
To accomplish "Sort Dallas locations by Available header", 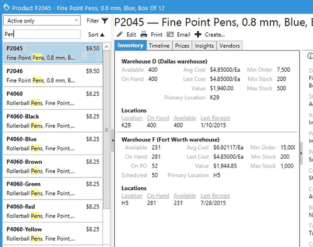I will (x=185, y=118).
